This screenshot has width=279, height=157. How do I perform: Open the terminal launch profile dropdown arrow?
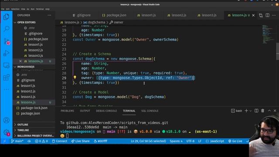251,111
